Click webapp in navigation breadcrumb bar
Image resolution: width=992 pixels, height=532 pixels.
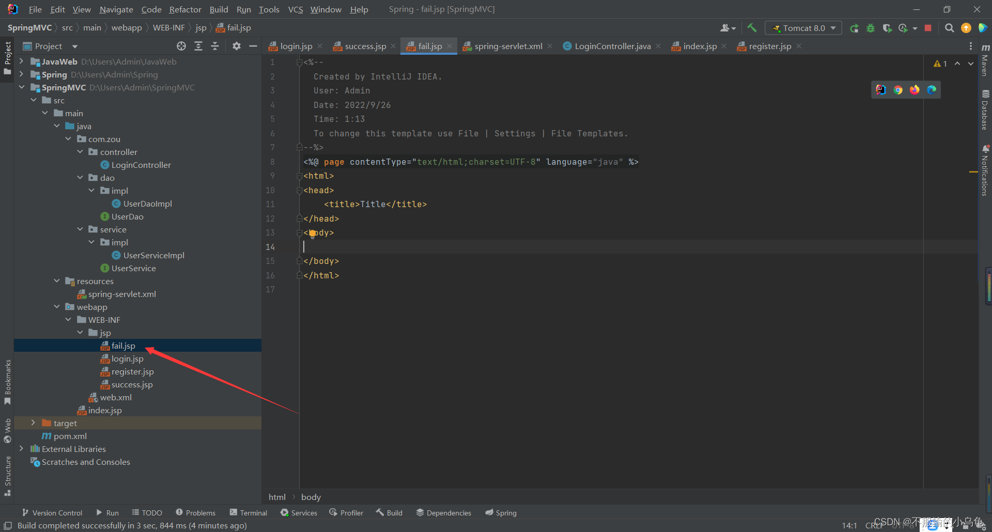[127, 27]
